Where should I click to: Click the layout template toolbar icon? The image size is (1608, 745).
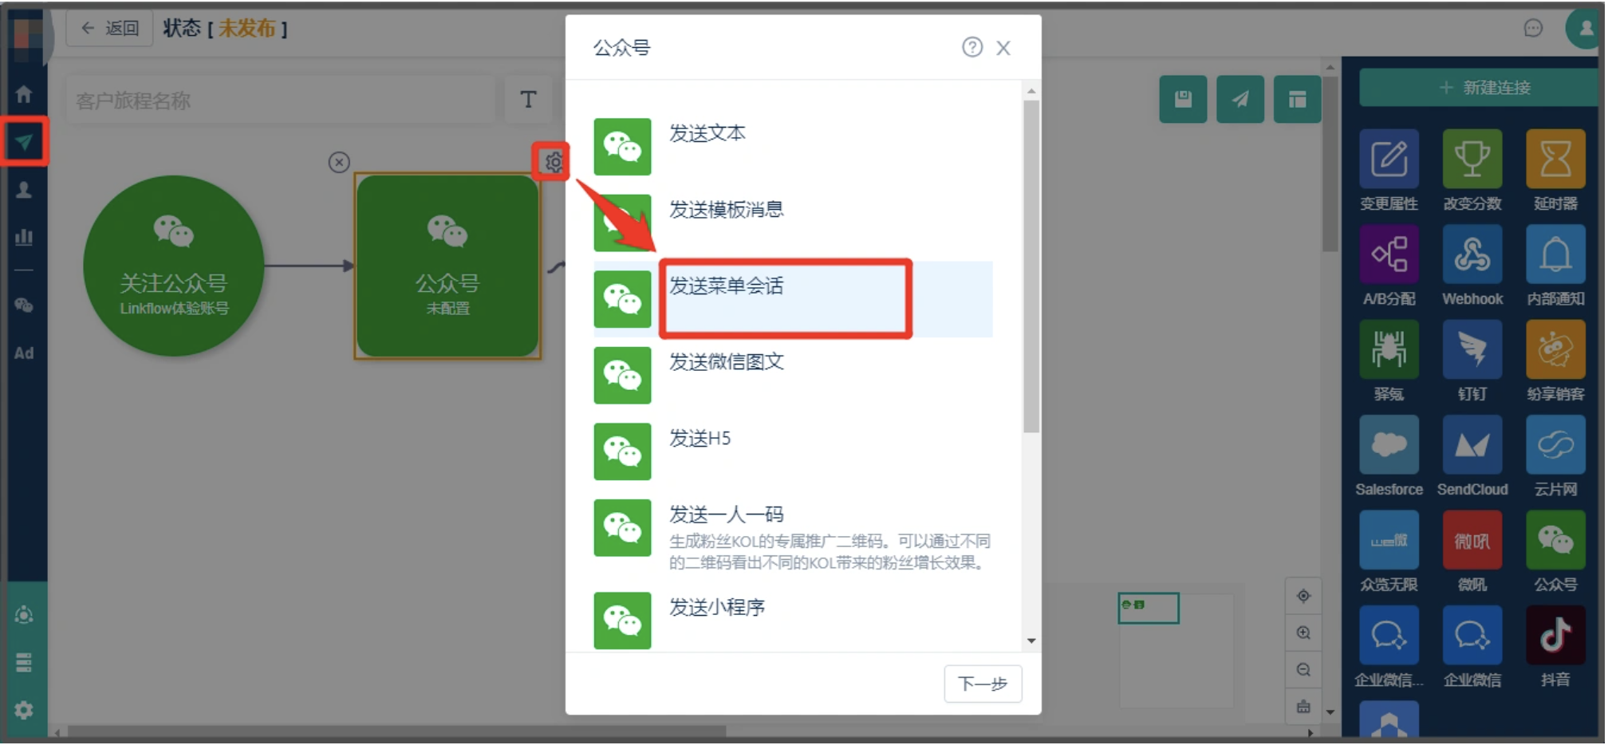[1297, 100]
